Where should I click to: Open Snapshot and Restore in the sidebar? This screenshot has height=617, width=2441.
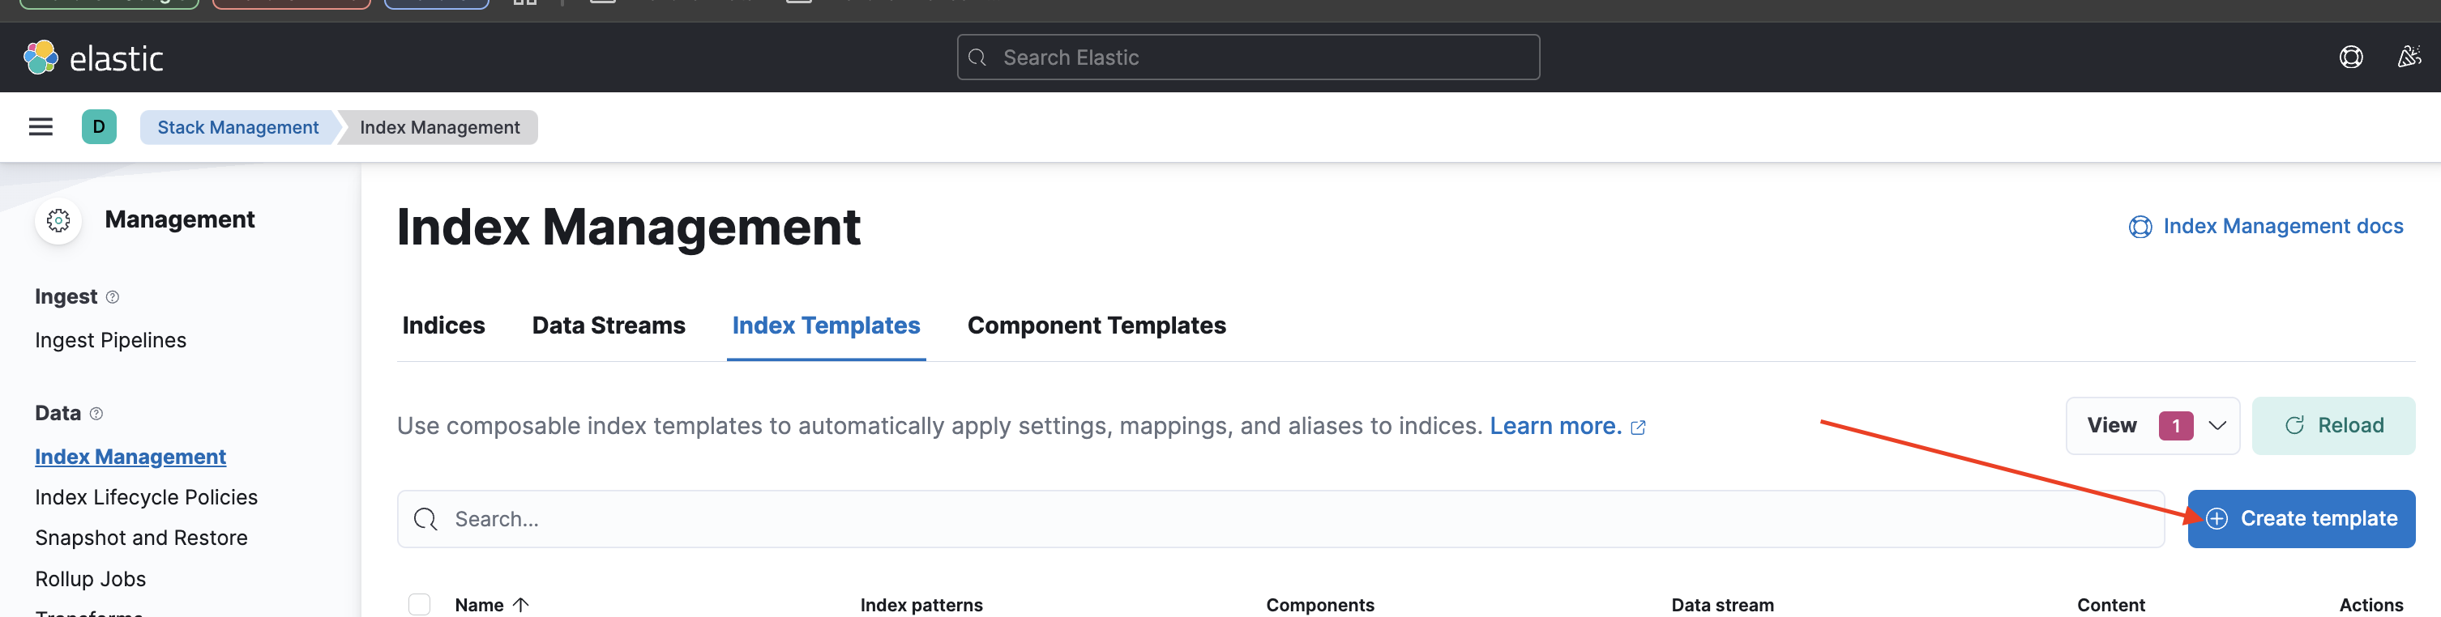141,538
